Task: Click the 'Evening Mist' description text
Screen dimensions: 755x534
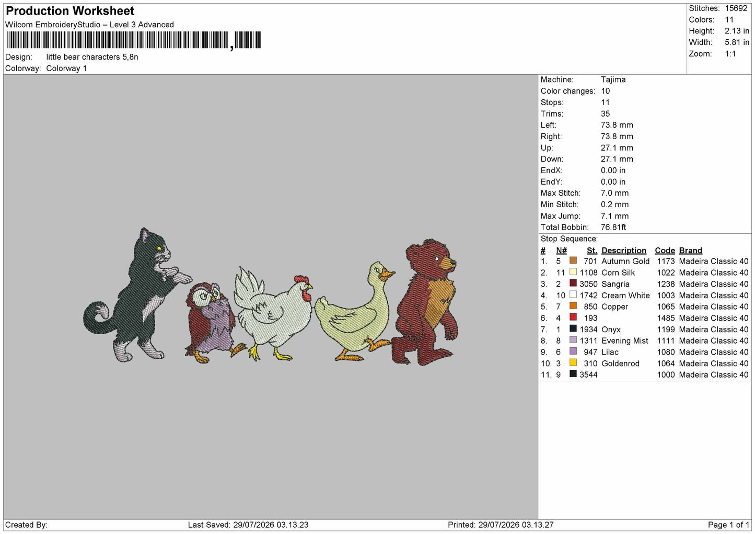Action: [x=625, y=340]
